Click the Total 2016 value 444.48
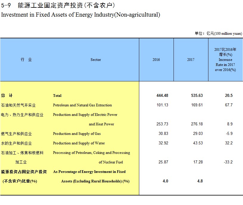 tap(162, 95)
